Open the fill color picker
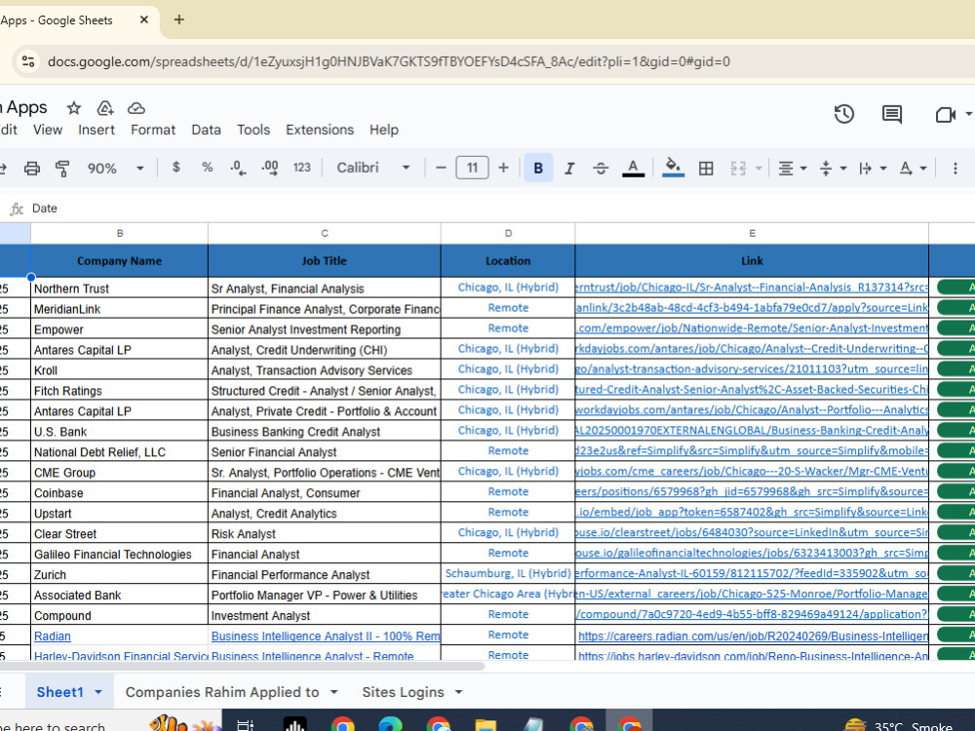The height and width of the screenshot is (731, 975). pyautogui.click(x=674, y=168)
